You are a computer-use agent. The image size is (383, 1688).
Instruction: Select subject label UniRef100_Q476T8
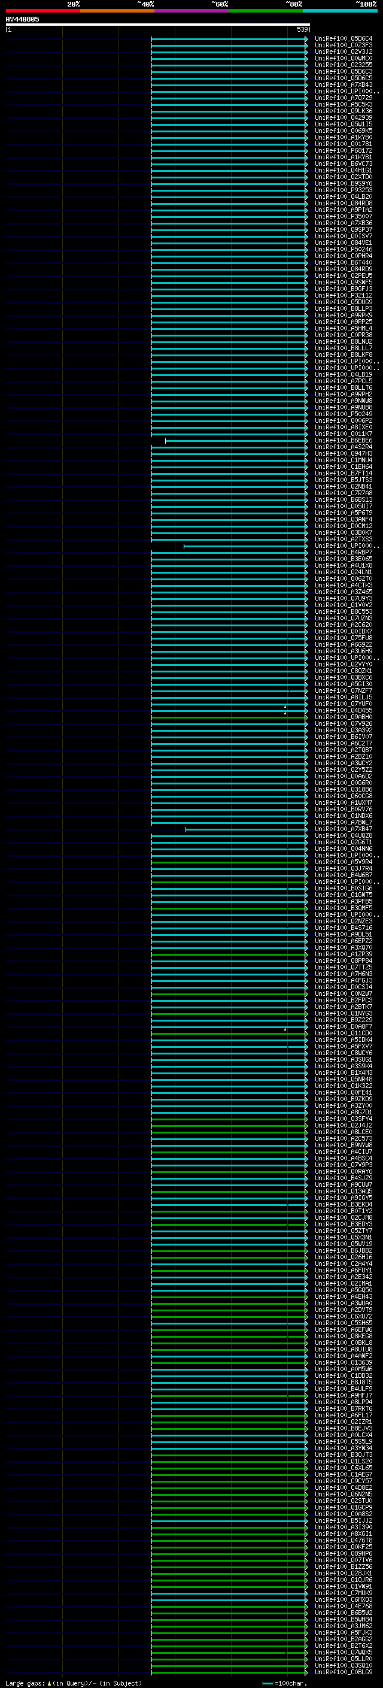[x=343, y=1540]
